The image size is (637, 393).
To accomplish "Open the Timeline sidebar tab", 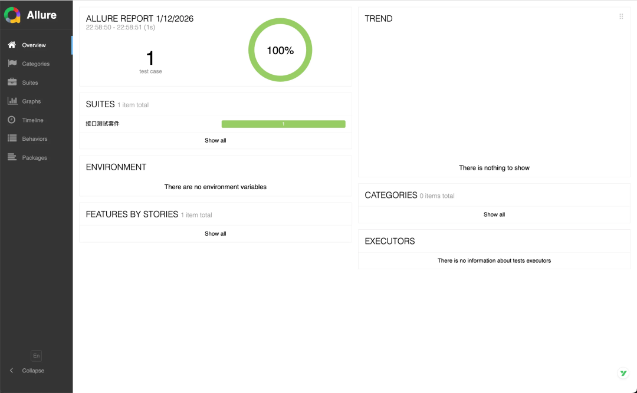I will (36, 120).
